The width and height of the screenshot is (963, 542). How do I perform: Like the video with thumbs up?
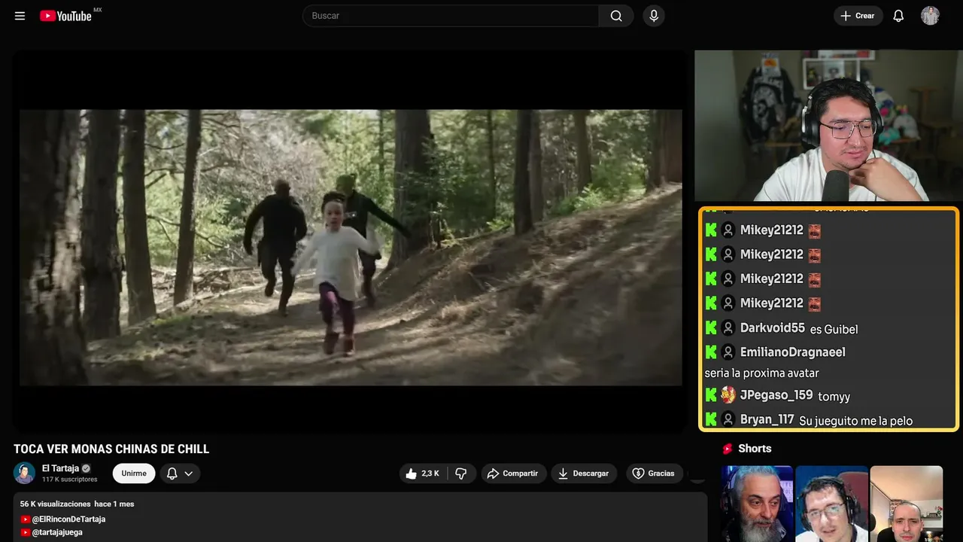point(422,473)
